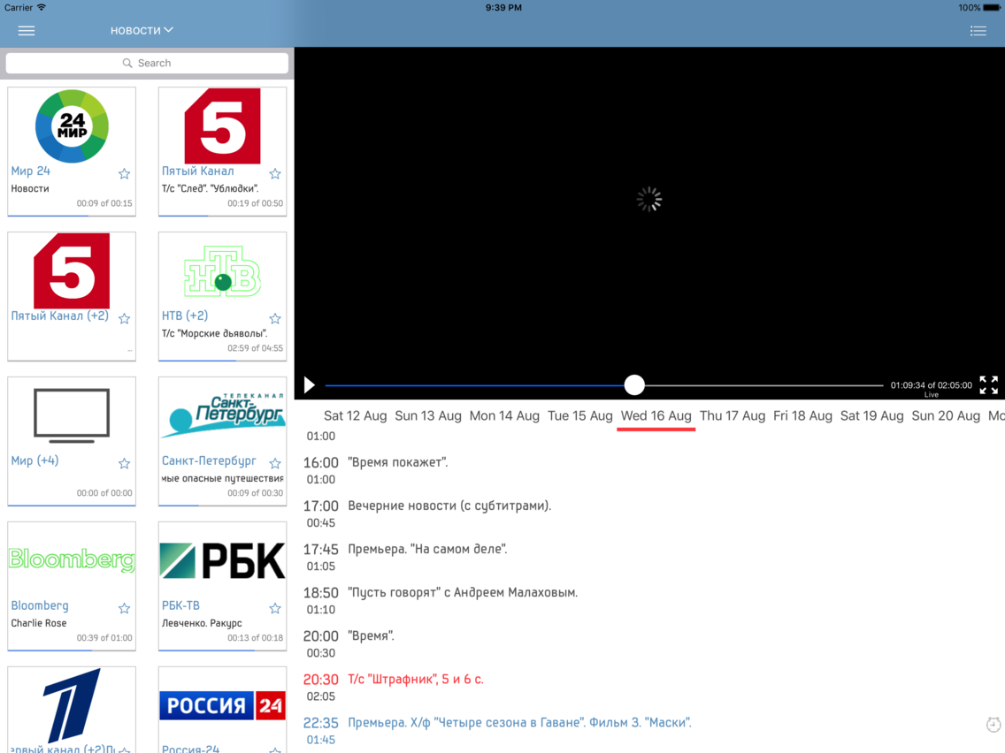Toggle favorite star for Санкт-Петербург

point(275,463)
